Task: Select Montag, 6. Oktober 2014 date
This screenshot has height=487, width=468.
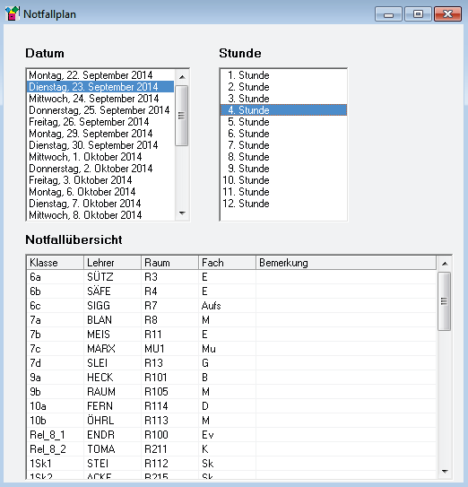Action: pos(100,192)
